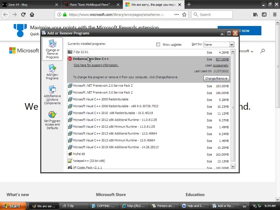
Task: Select Visual C++ 2013 x86 Minimum Runtime row
Action: [x=149, y=141]
